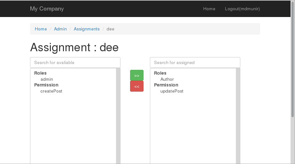Click the 'dee' breadcrumb item
The width and height of the screenshot is (295, 164).
coord(110,29)
